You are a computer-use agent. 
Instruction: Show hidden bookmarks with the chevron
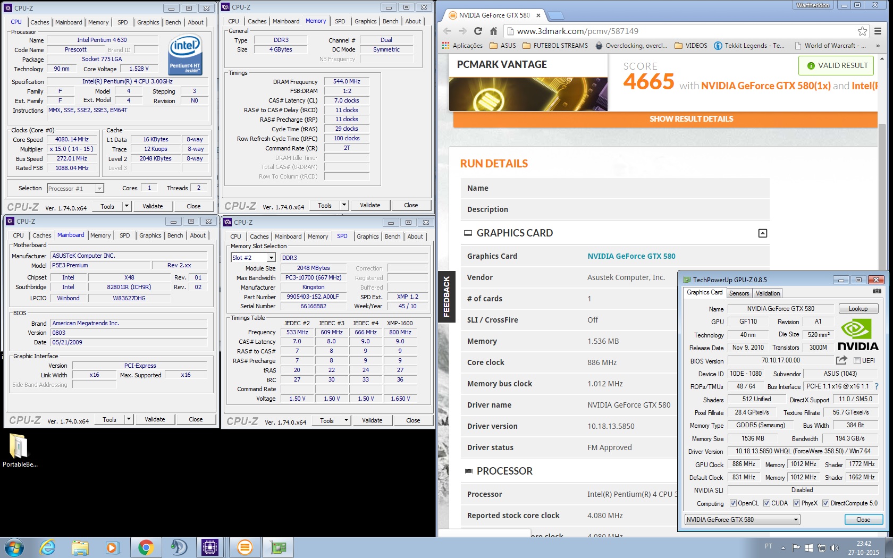coord(878,46)
